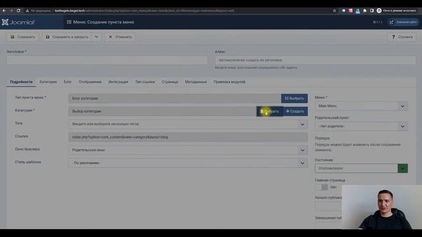
Task: Click the Сохранить save button
Action: coord(23,37)
